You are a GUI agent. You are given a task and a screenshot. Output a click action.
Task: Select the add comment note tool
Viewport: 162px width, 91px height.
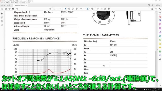tap(98, 9)
